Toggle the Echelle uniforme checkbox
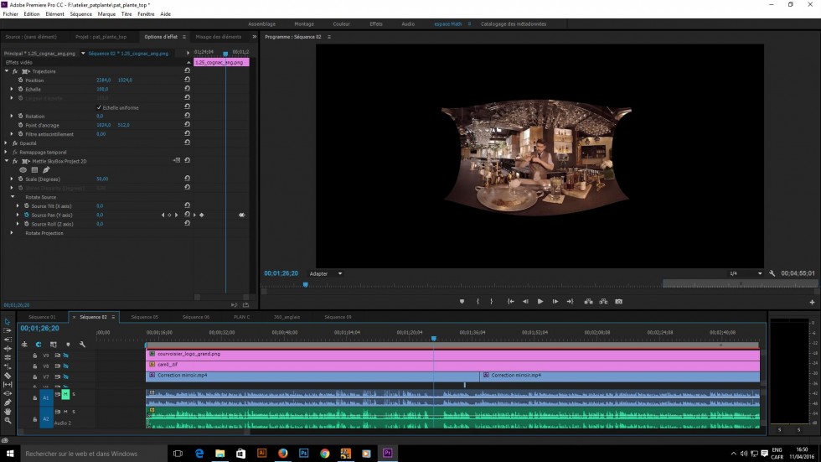Image resolution: width=821 pixels, height=462 pixels. 99,107
